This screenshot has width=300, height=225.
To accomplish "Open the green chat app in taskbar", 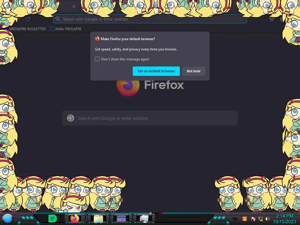I will pos(53,218).
